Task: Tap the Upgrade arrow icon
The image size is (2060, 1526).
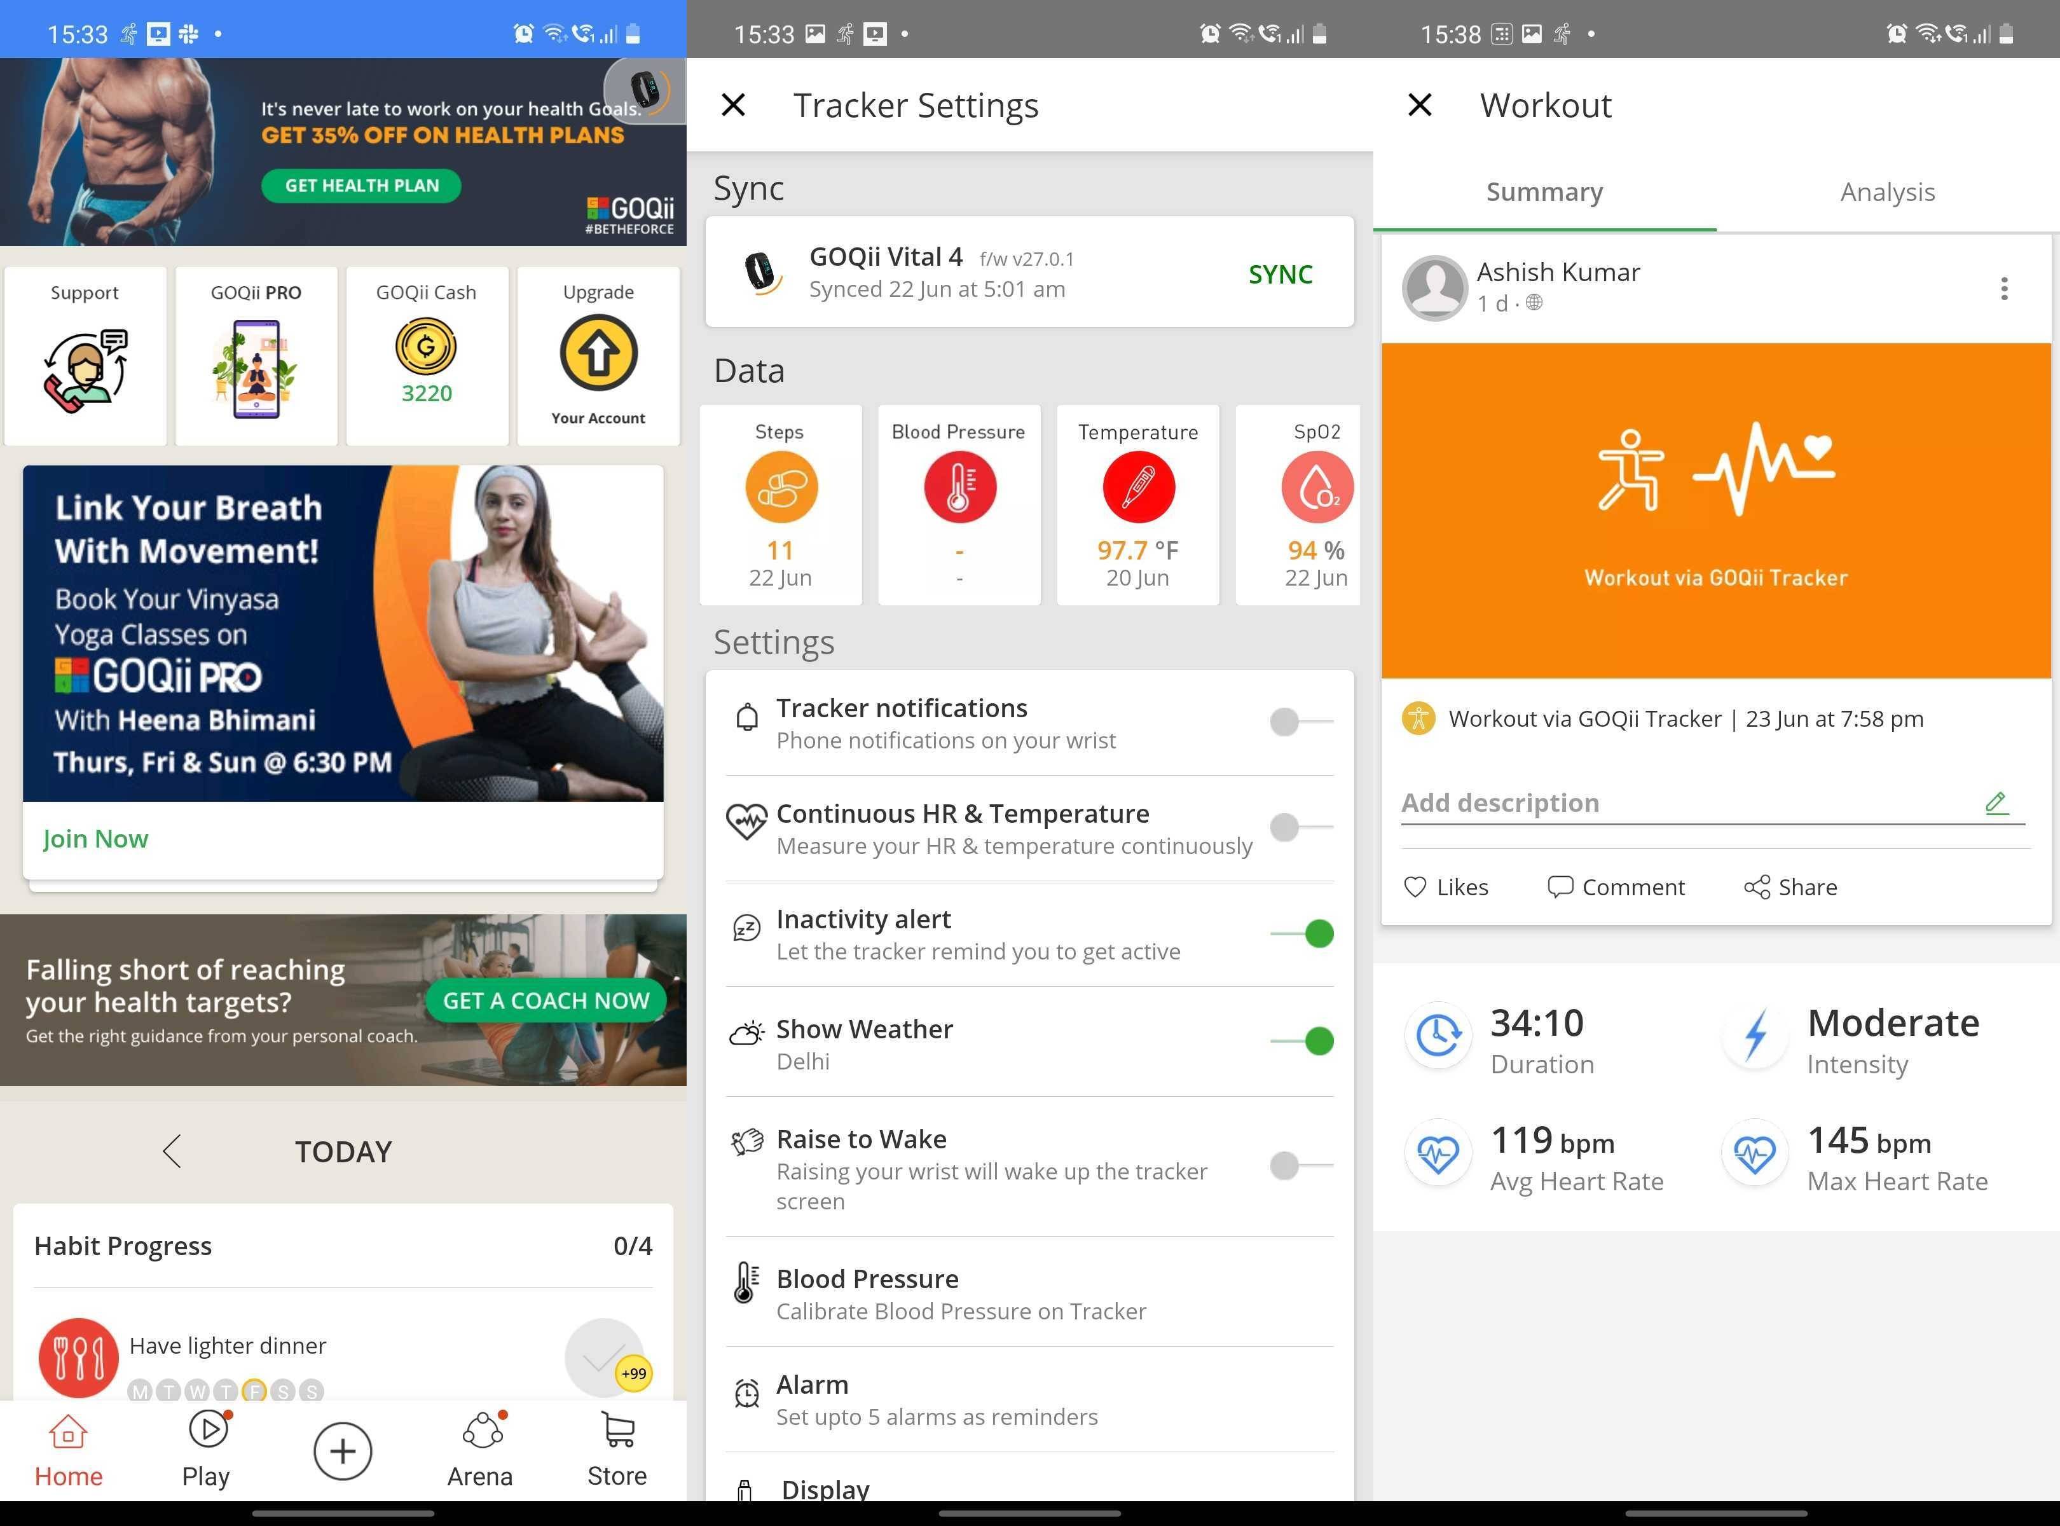Action: coord(598,352)
